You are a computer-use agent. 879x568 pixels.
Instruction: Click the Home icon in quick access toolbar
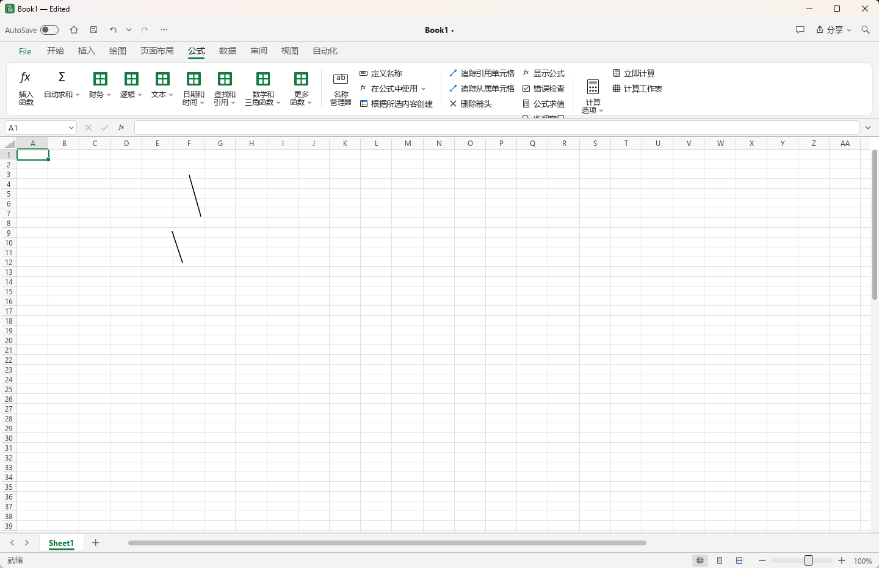point(74,30)
